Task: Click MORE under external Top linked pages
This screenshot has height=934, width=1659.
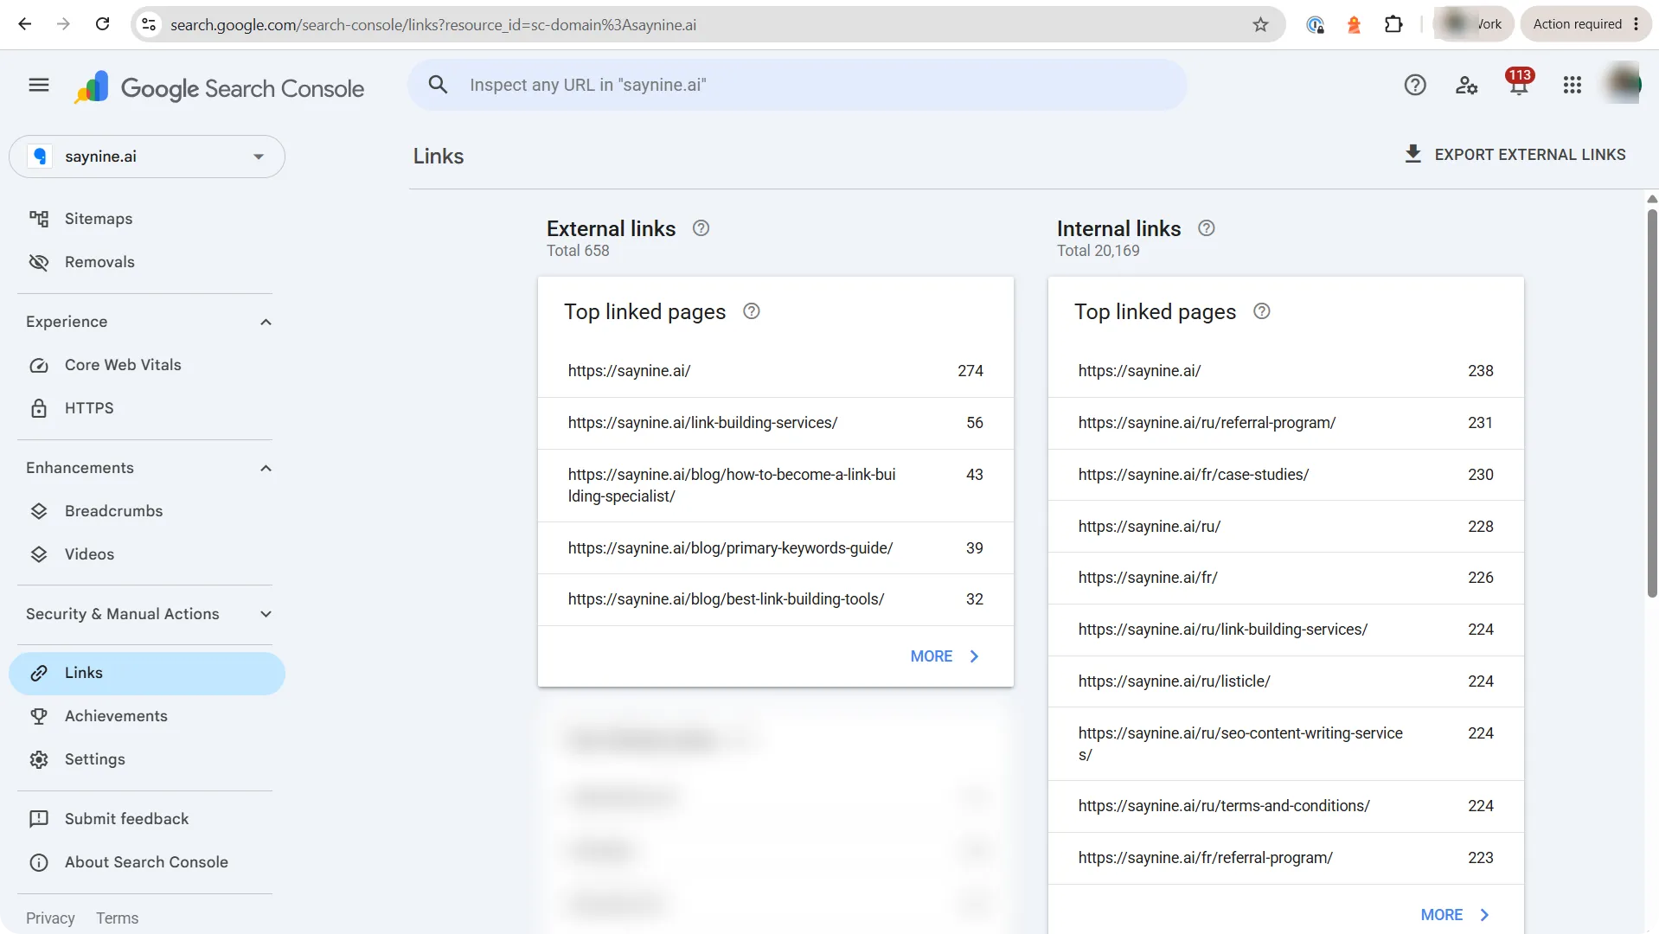Action: coord(945,656)
